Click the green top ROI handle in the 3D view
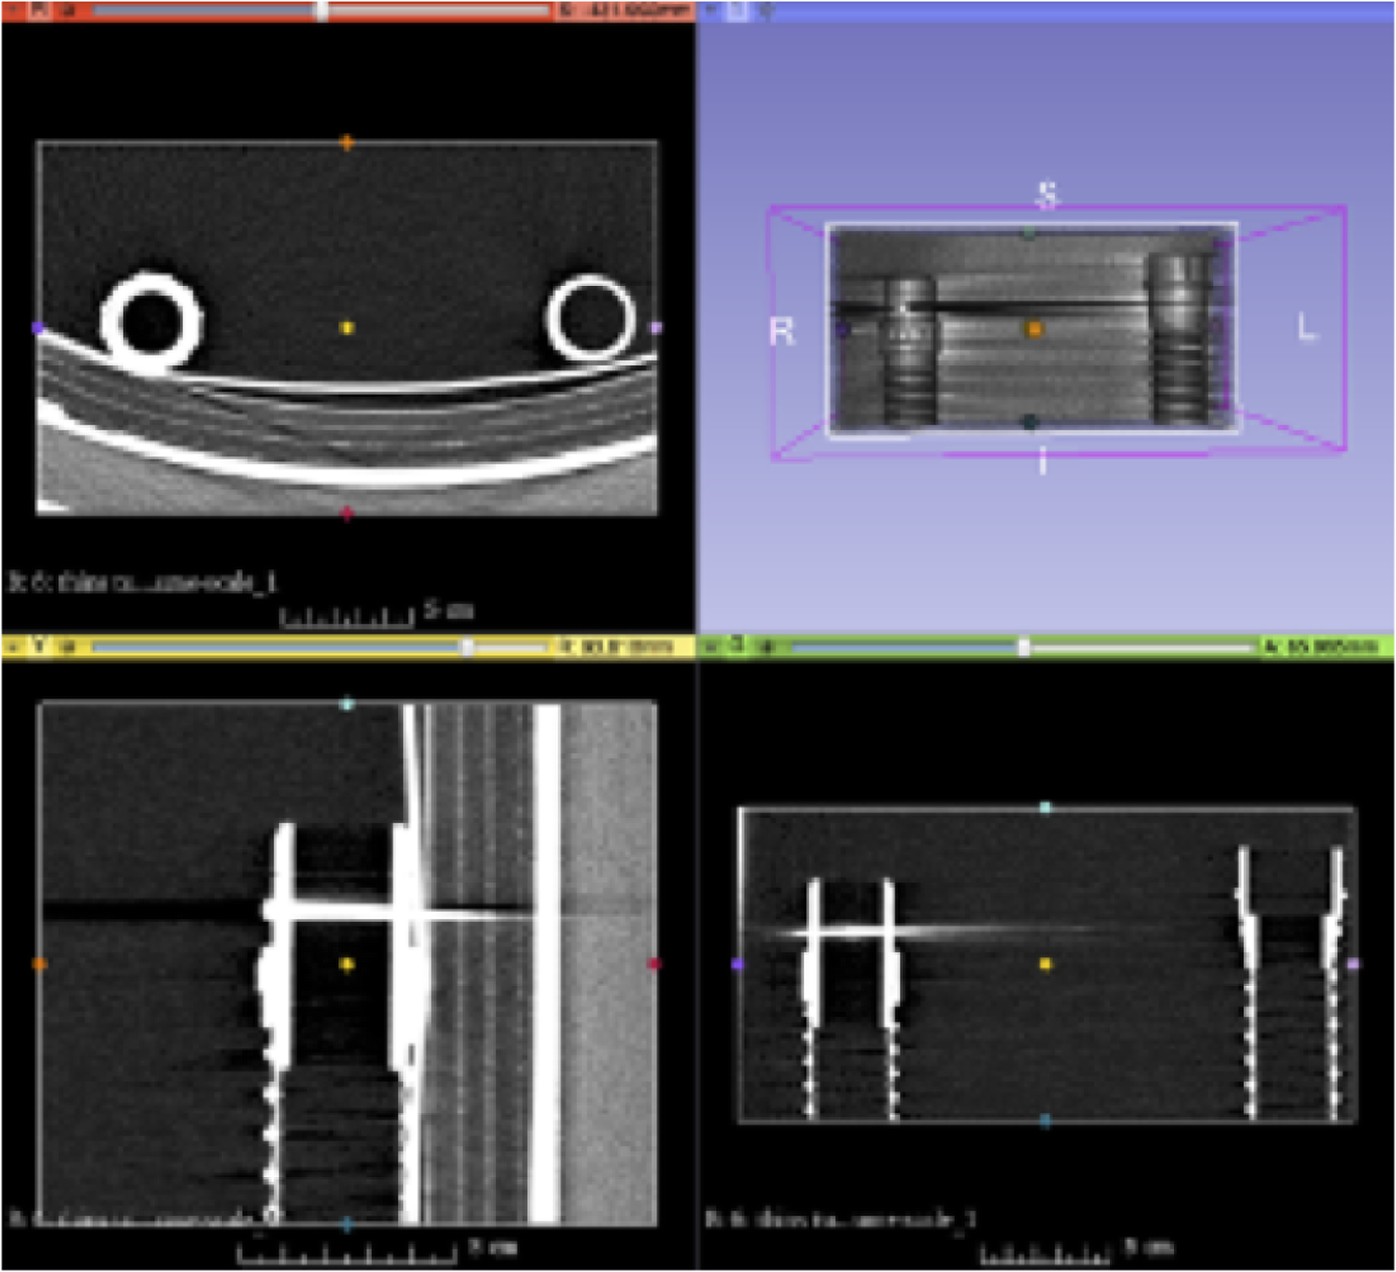The width and height of the screenshot is (1396, 1272). click(1030, 234)
